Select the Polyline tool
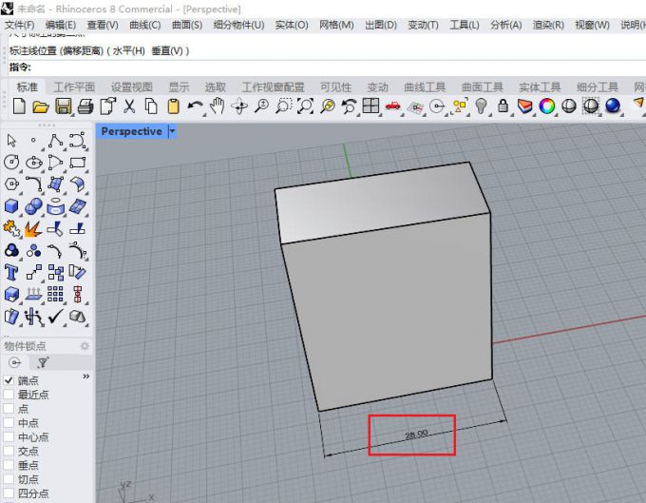 [x=55, y=141]
